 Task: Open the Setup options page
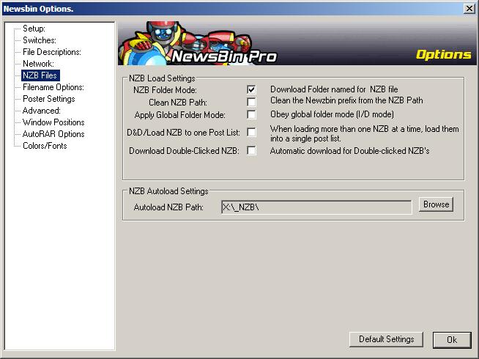pos(34,29)
